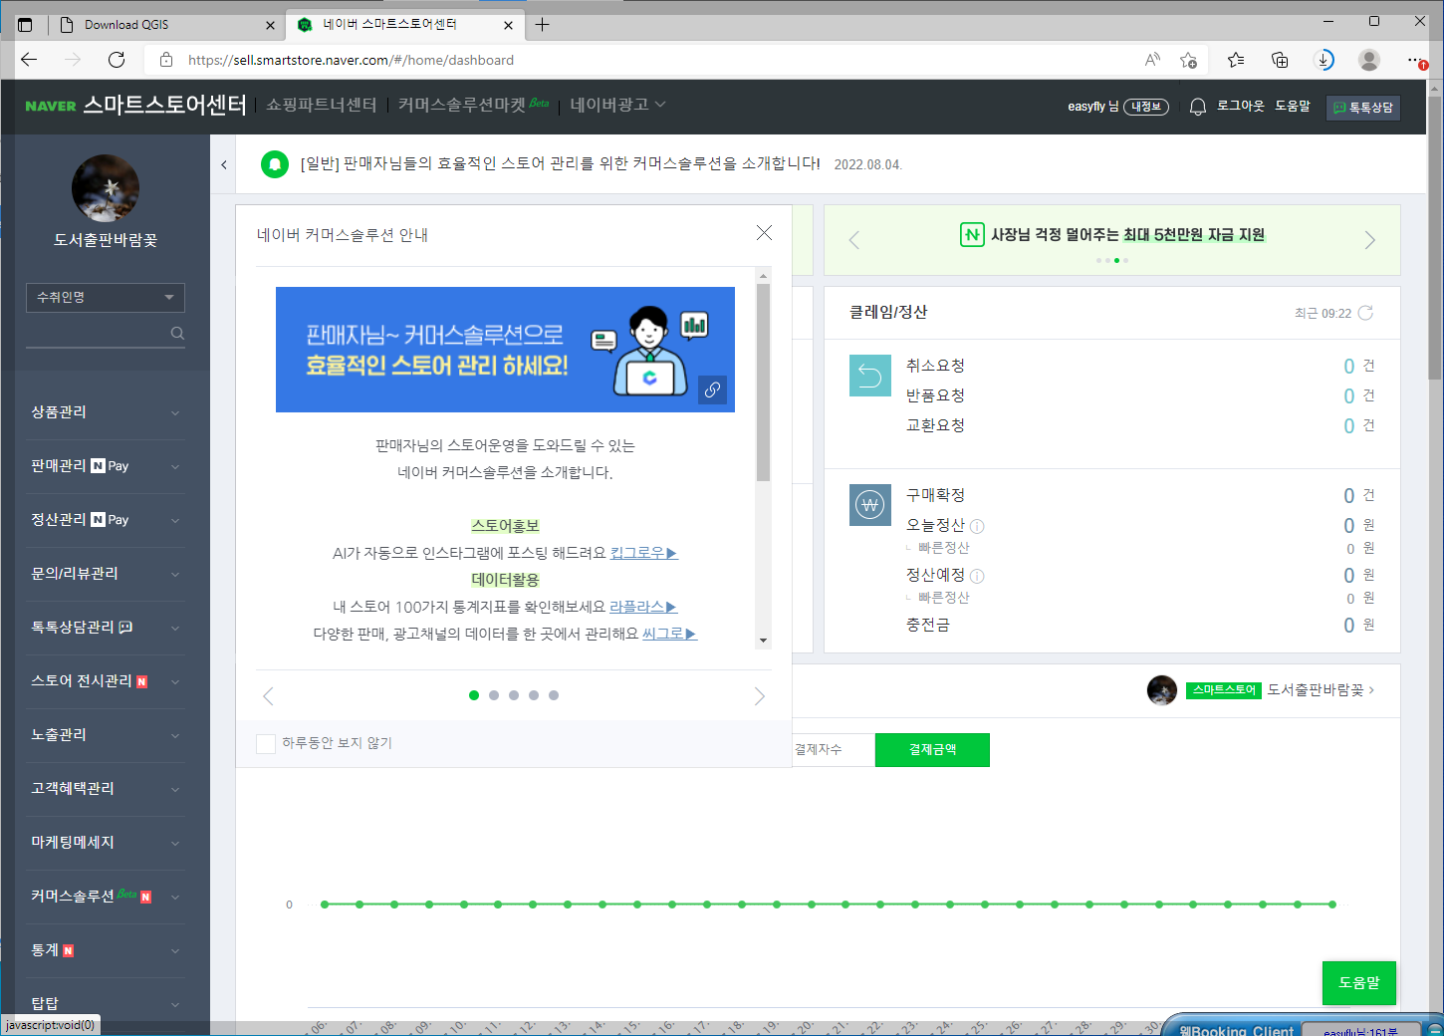
Task: Expand 톡톡상담관리 sidebar menu
Action: (x=106, y=628)
